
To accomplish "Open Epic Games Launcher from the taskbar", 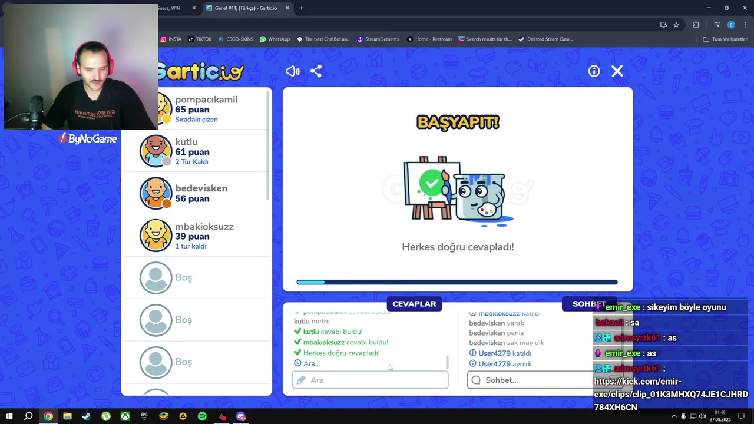I will pos(144,416).
